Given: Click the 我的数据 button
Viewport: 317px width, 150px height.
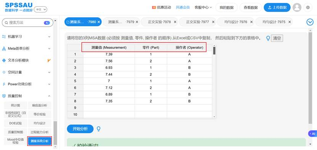Looking at the screenshot, I should pos(227,8).
